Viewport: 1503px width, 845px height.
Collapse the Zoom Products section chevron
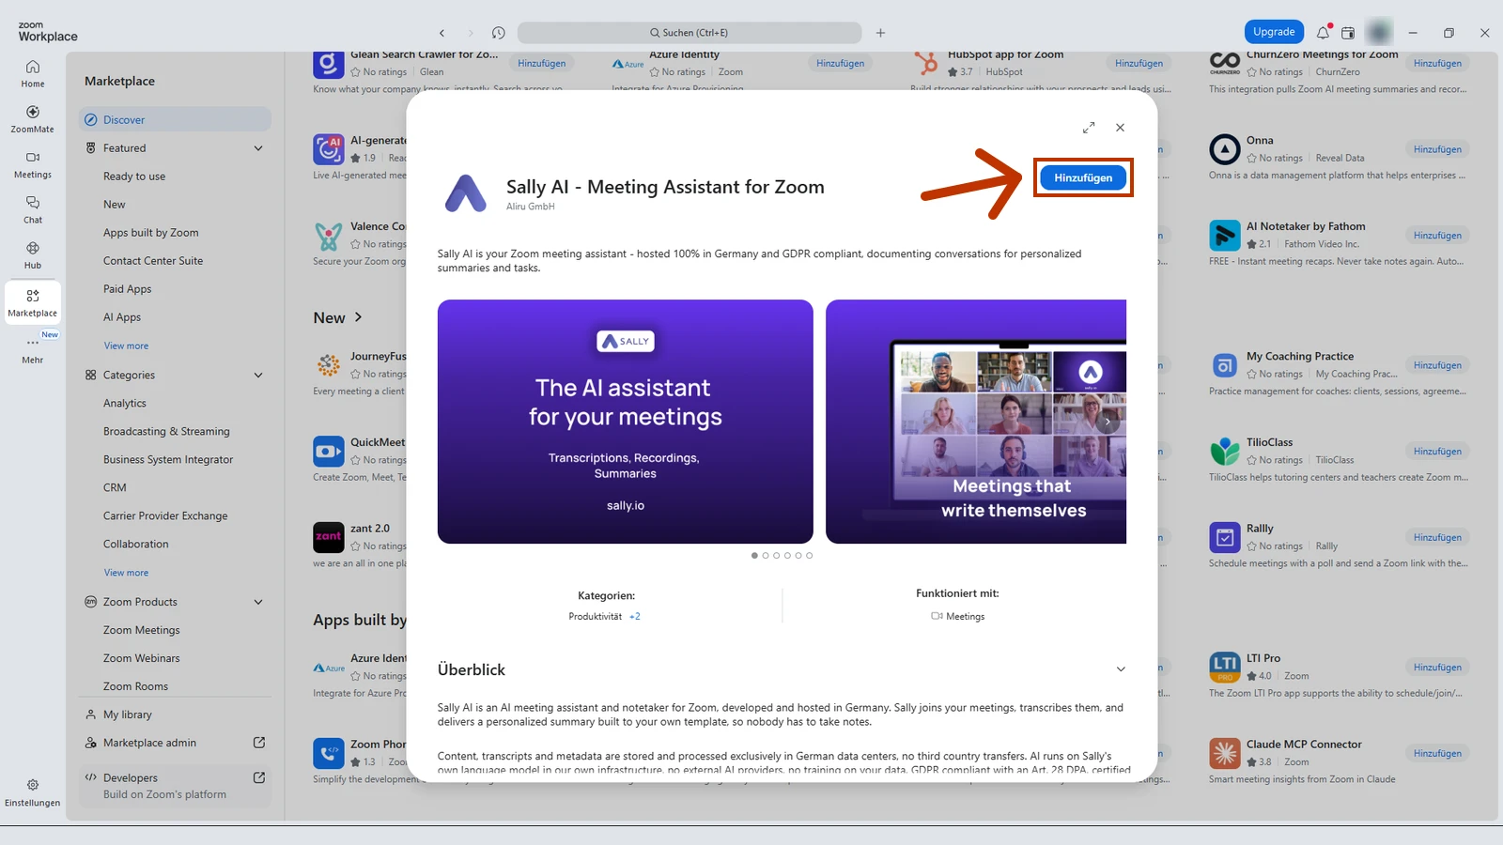pos(258,602)
